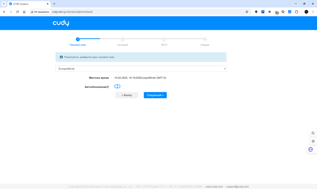The width and height of the screenshot is (317, 189).
Task: Go back with browser back arrow
Action: [4, 12]
